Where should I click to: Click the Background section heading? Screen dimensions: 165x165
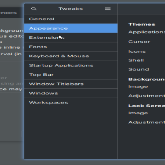[x=146, y=79]
